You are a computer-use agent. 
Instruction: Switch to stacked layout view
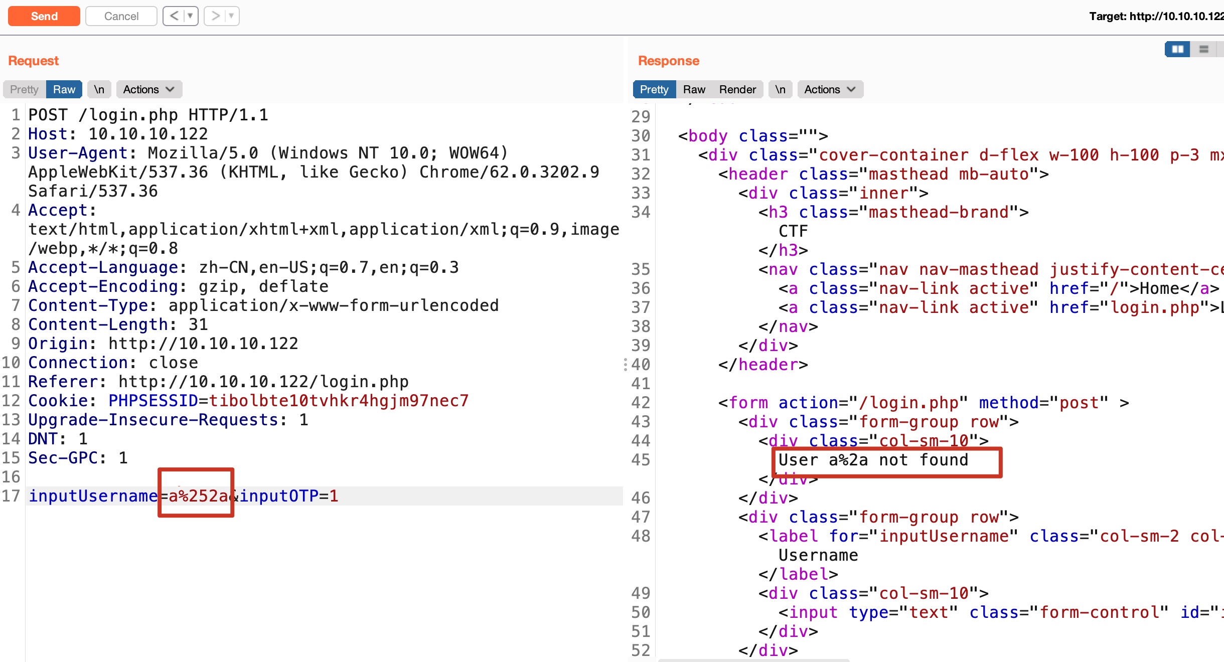(1203, 49)
